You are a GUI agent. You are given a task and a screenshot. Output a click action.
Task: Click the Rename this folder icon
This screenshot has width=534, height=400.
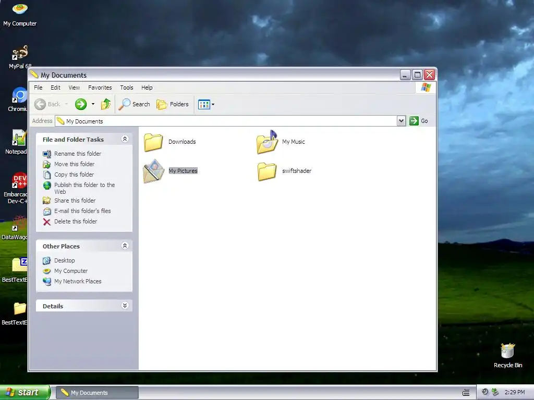(x=47, y=154)
